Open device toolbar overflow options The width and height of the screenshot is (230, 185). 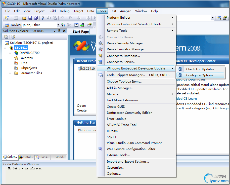(94, 26)
